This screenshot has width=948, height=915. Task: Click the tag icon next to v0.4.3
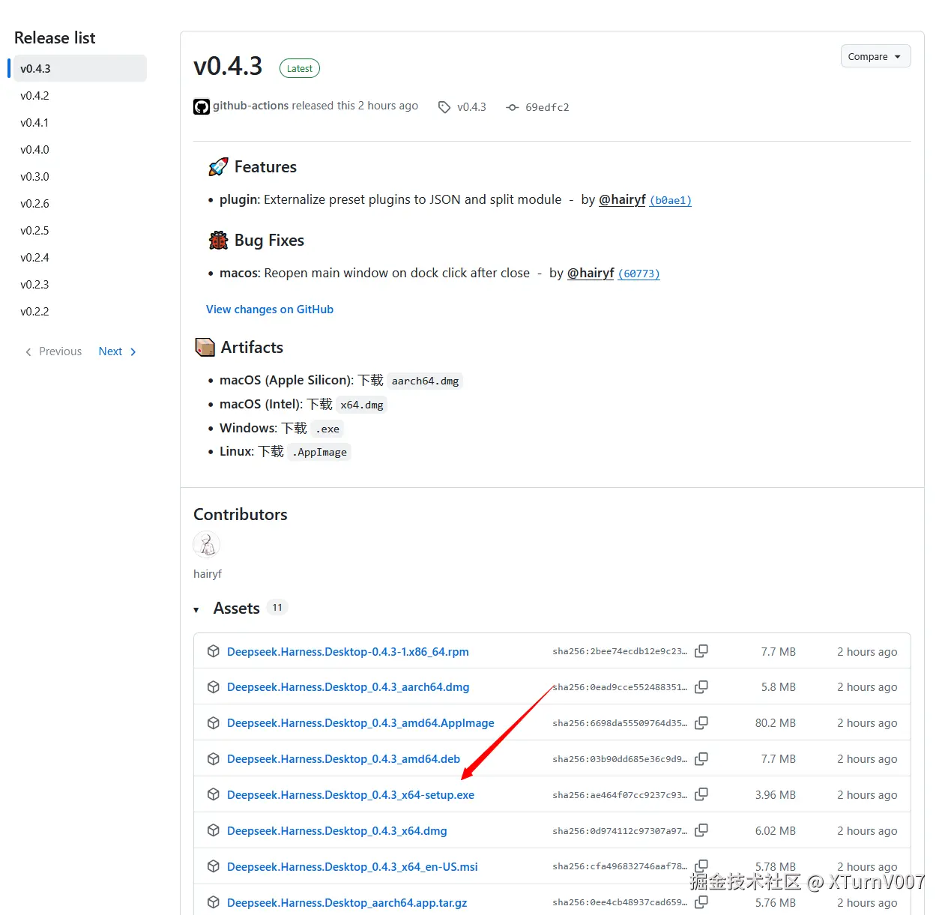[444, 107]
